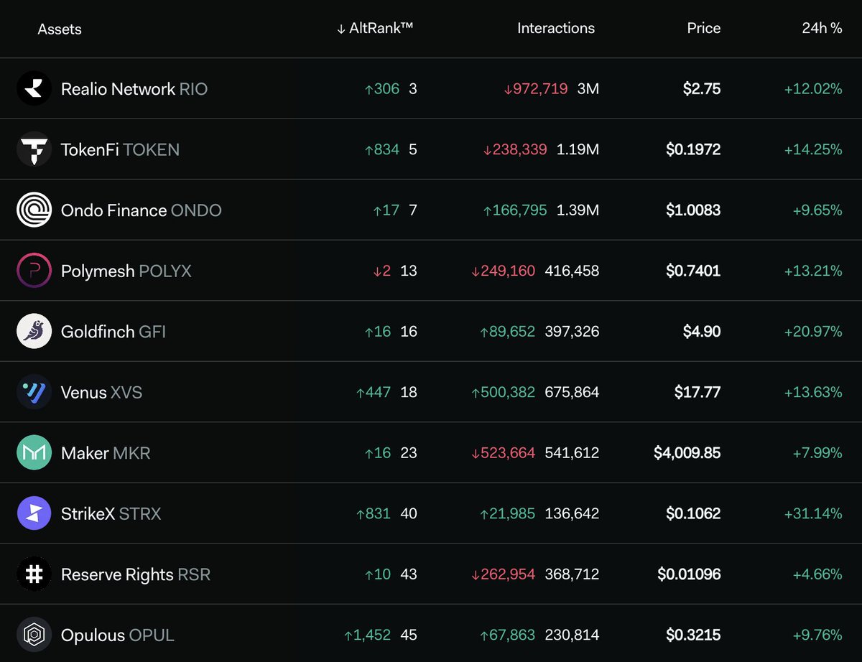This screenshot has height=662, width=862.
Task: Click the $0.1062 price of StrikeX
Action: [692, 513]
